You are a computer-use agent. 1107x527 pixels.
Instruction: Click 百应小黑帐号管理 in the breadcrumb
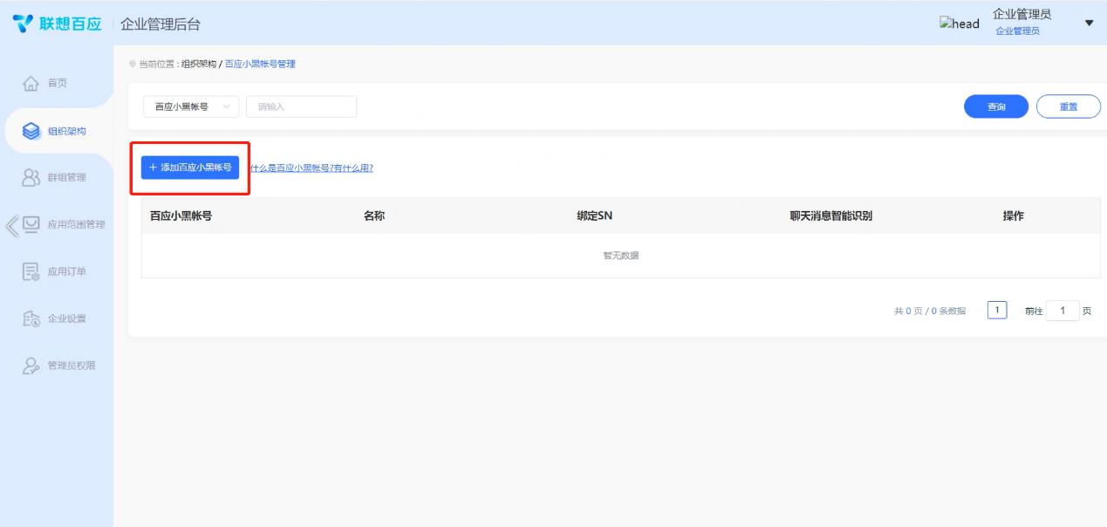tap(260, 64)
